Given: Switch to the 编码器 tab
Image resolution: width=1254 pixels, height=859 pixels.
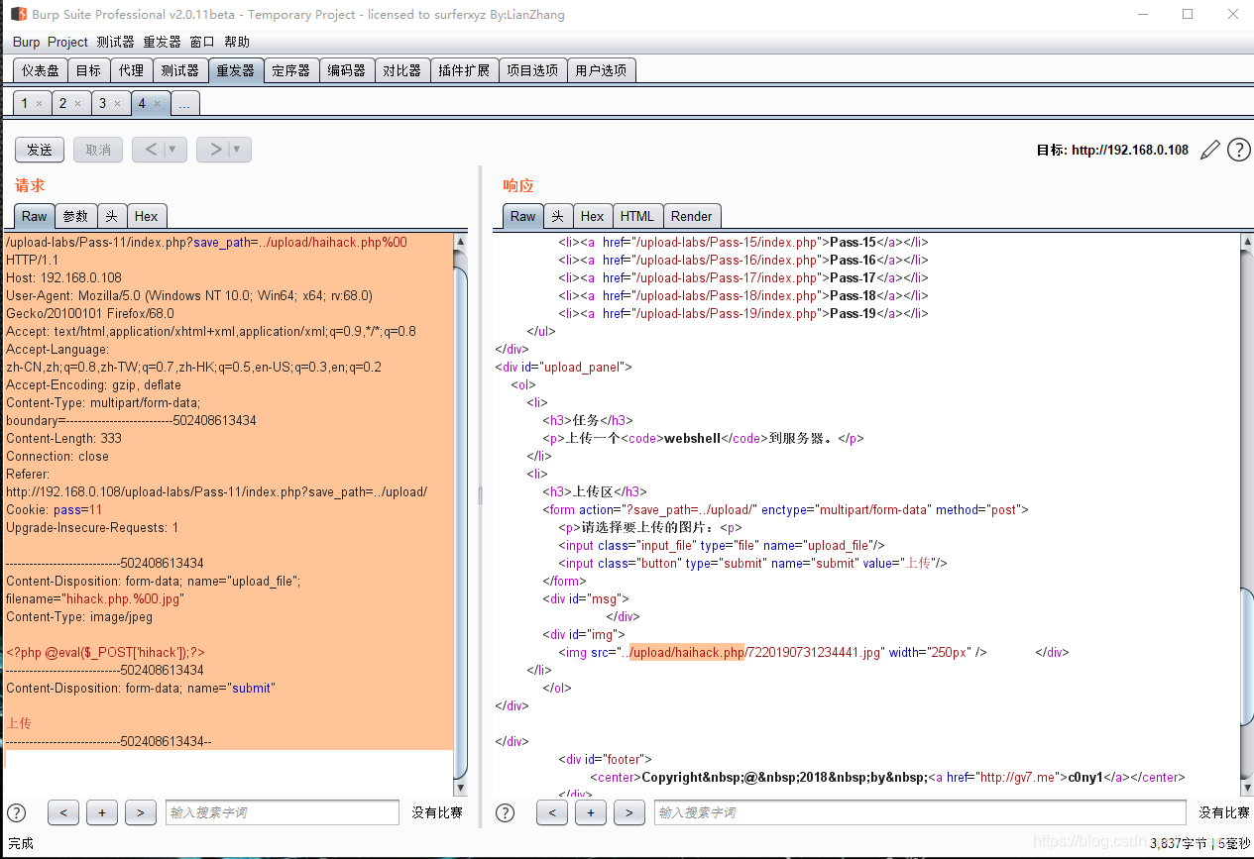Looking at the screenshot, I should (x=346, y=70).
